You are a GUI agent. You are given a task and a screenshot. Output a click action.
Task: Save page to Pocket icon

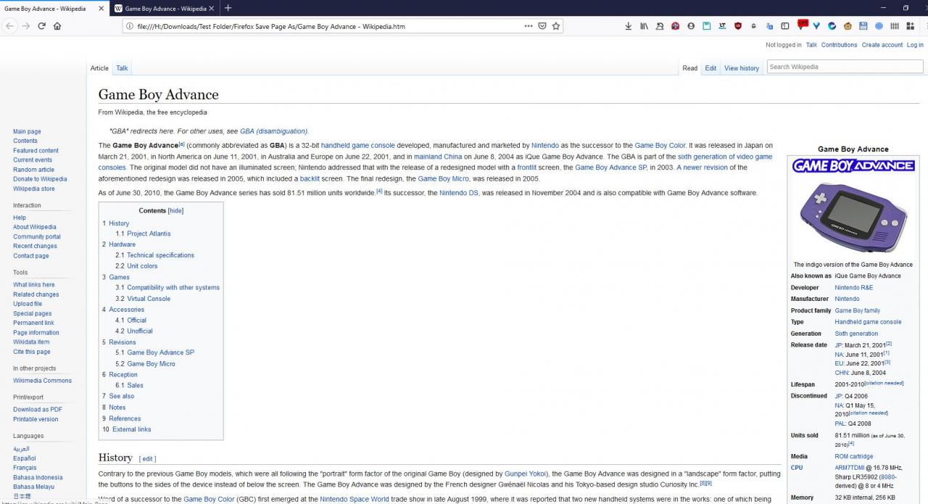tap(542, 26)
